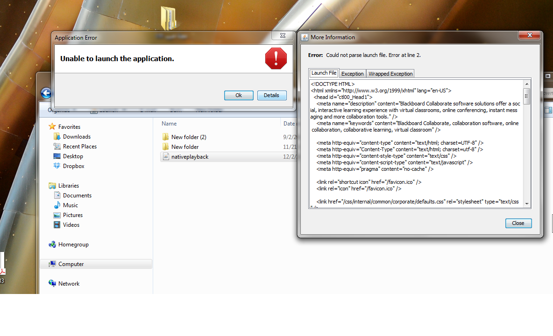Close the More Information dialog with Close button
The height and width of the screenshot is (336, 553).
[x=518, y=223]
